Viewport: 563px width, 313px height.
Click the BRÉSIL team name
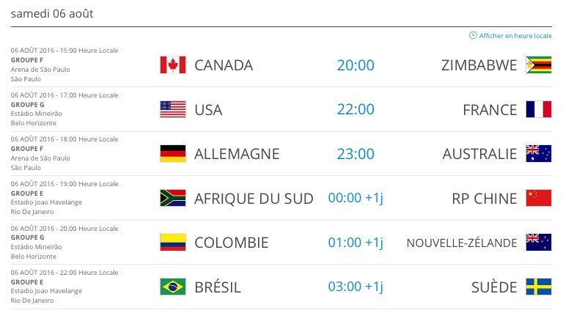(218, 287)
